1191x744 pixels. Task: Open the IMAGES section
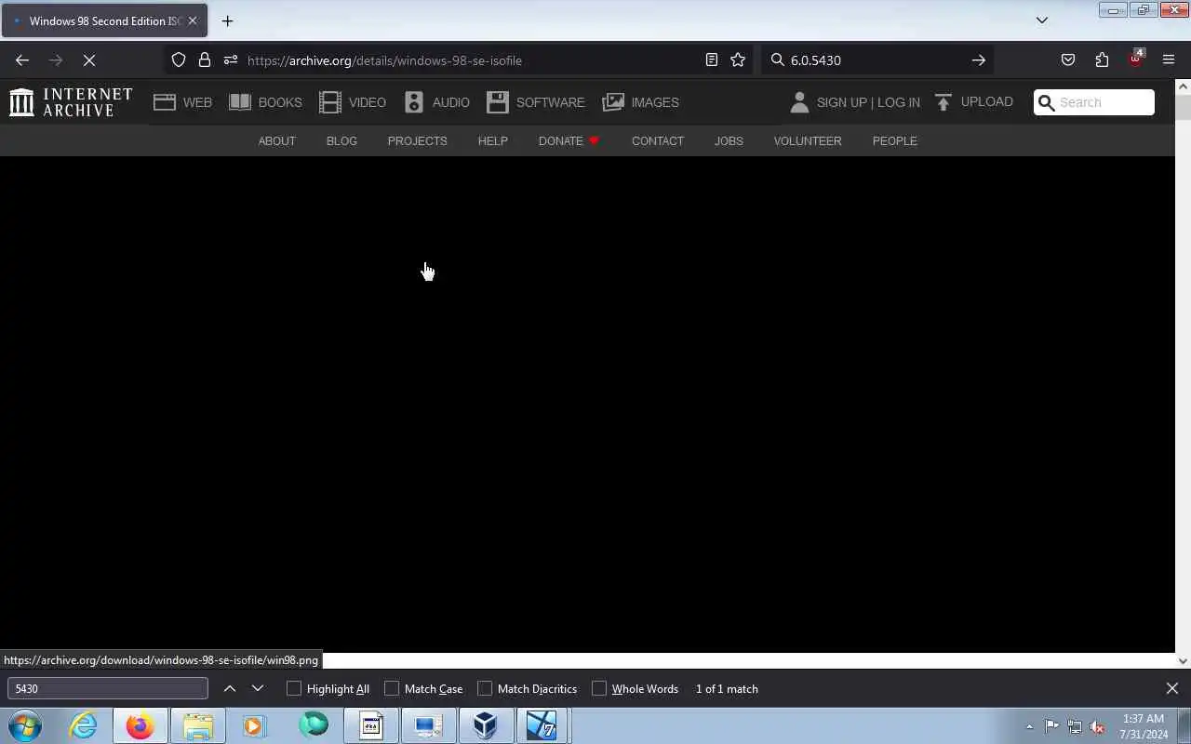pos(640,102)
